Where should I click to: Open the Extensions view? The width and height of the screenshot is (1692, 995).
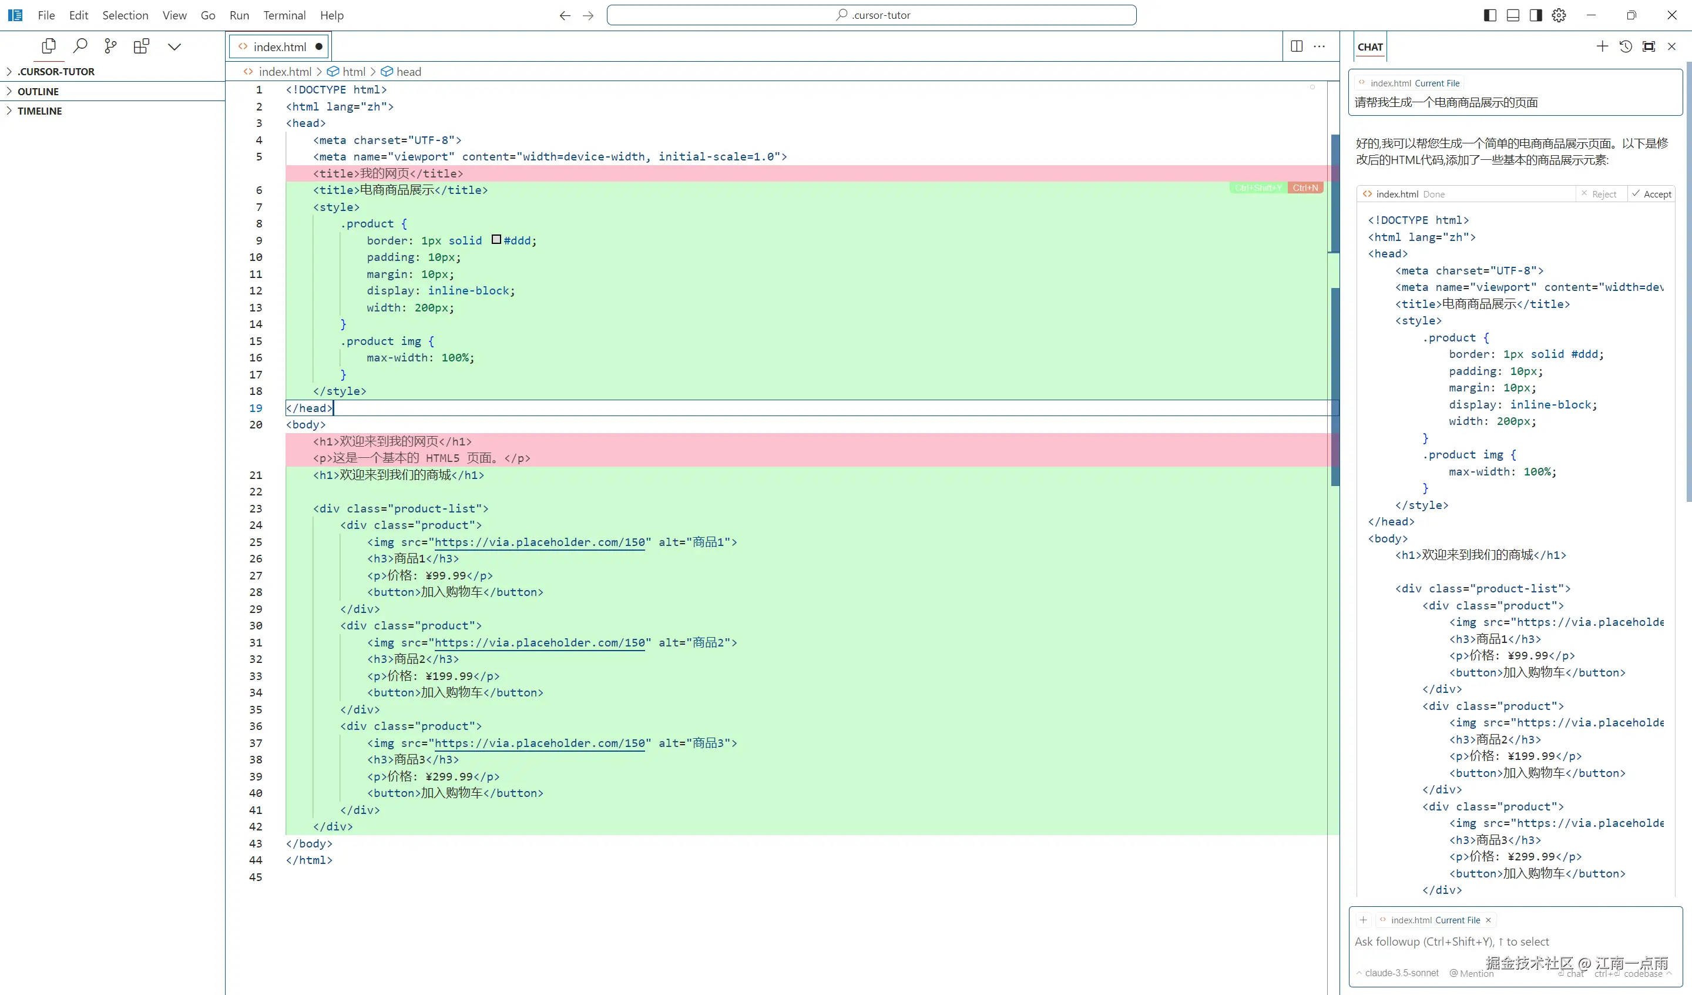click(141, 46)
